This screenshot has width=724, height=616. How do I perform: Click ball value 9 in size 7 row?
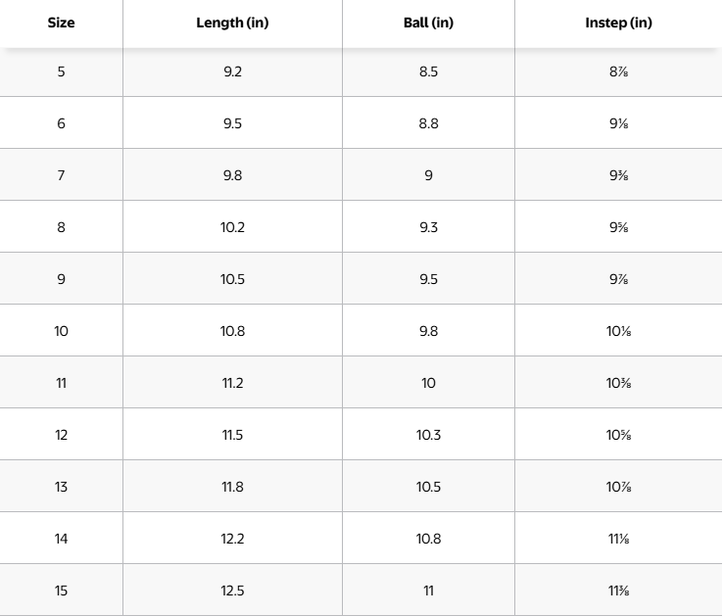[428, 175]
